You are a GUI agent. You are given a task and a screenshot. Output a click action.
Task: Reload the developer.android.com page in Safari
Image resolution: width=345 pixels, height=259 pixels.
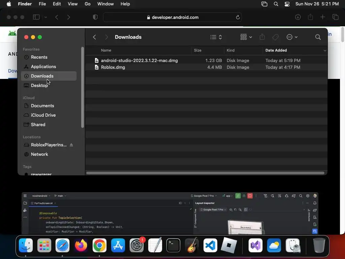point(238,17)
